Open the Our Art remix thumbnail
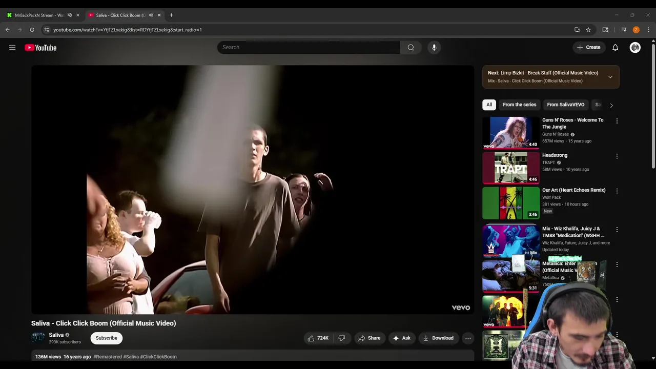 (511, 202)
